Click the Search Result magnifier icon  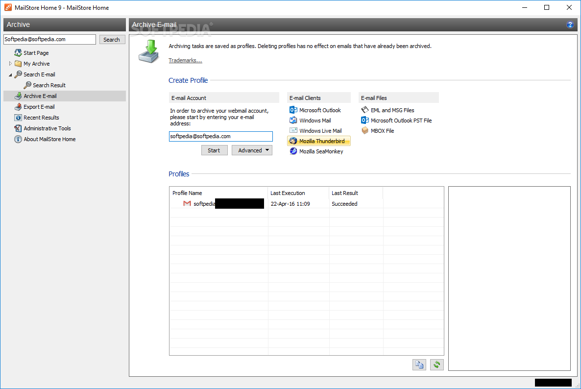tap(27, 85)
